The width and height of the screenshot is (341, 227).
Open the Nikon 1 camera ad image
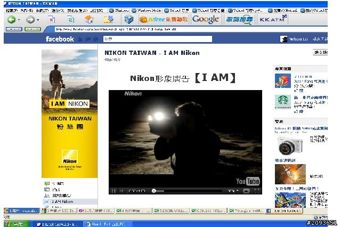(290, 146)
